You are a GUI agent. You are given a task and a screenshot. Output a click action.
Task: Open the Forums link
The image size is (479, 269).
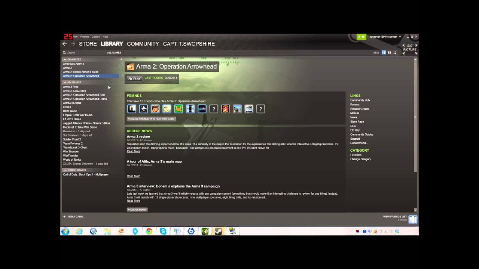(355, 105)
